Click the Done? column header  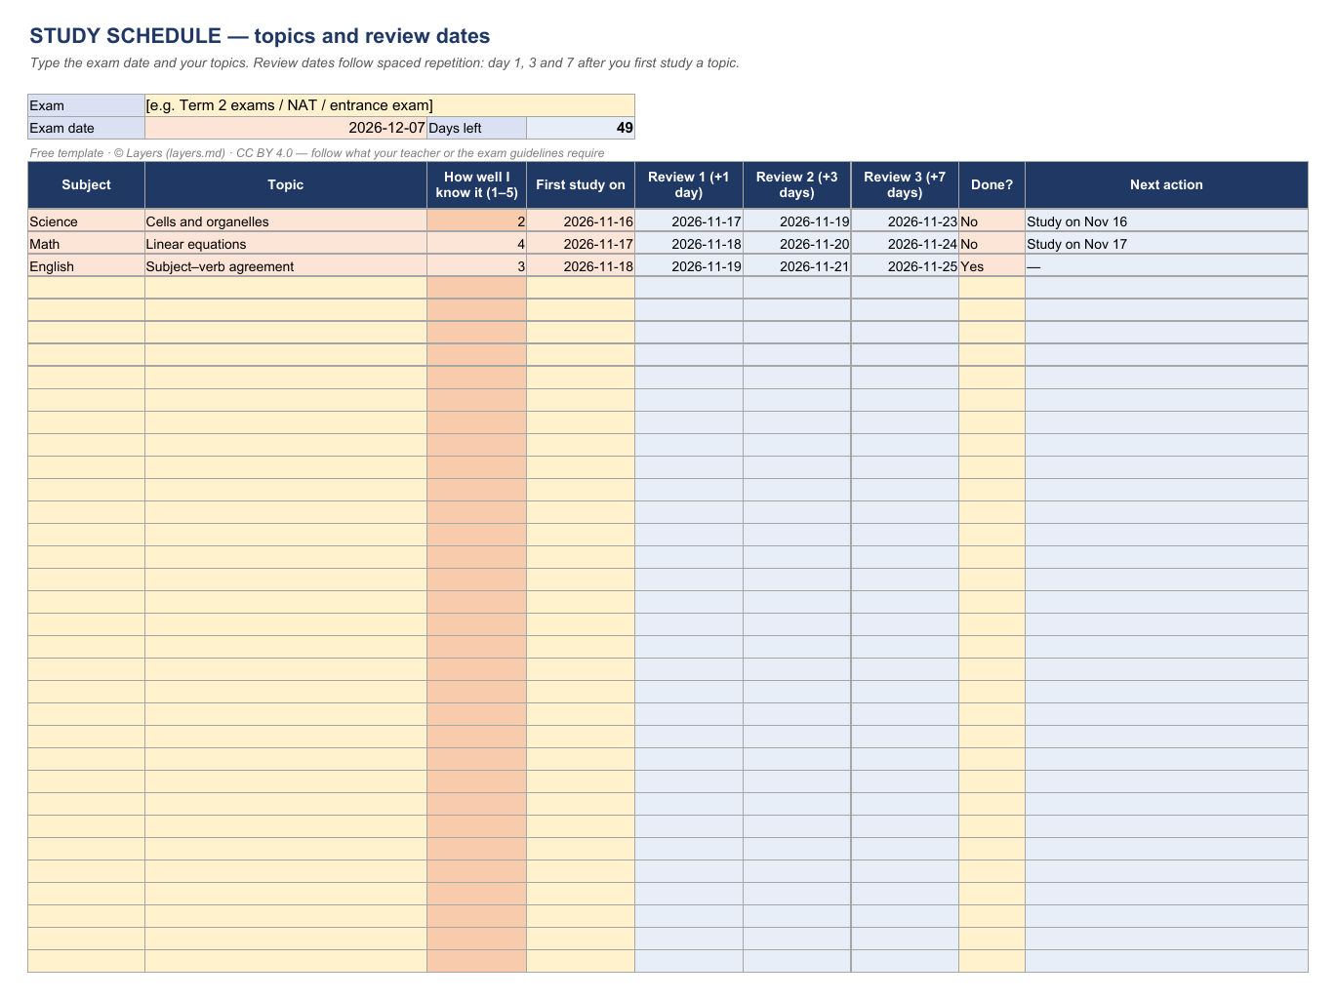point(992,185)
